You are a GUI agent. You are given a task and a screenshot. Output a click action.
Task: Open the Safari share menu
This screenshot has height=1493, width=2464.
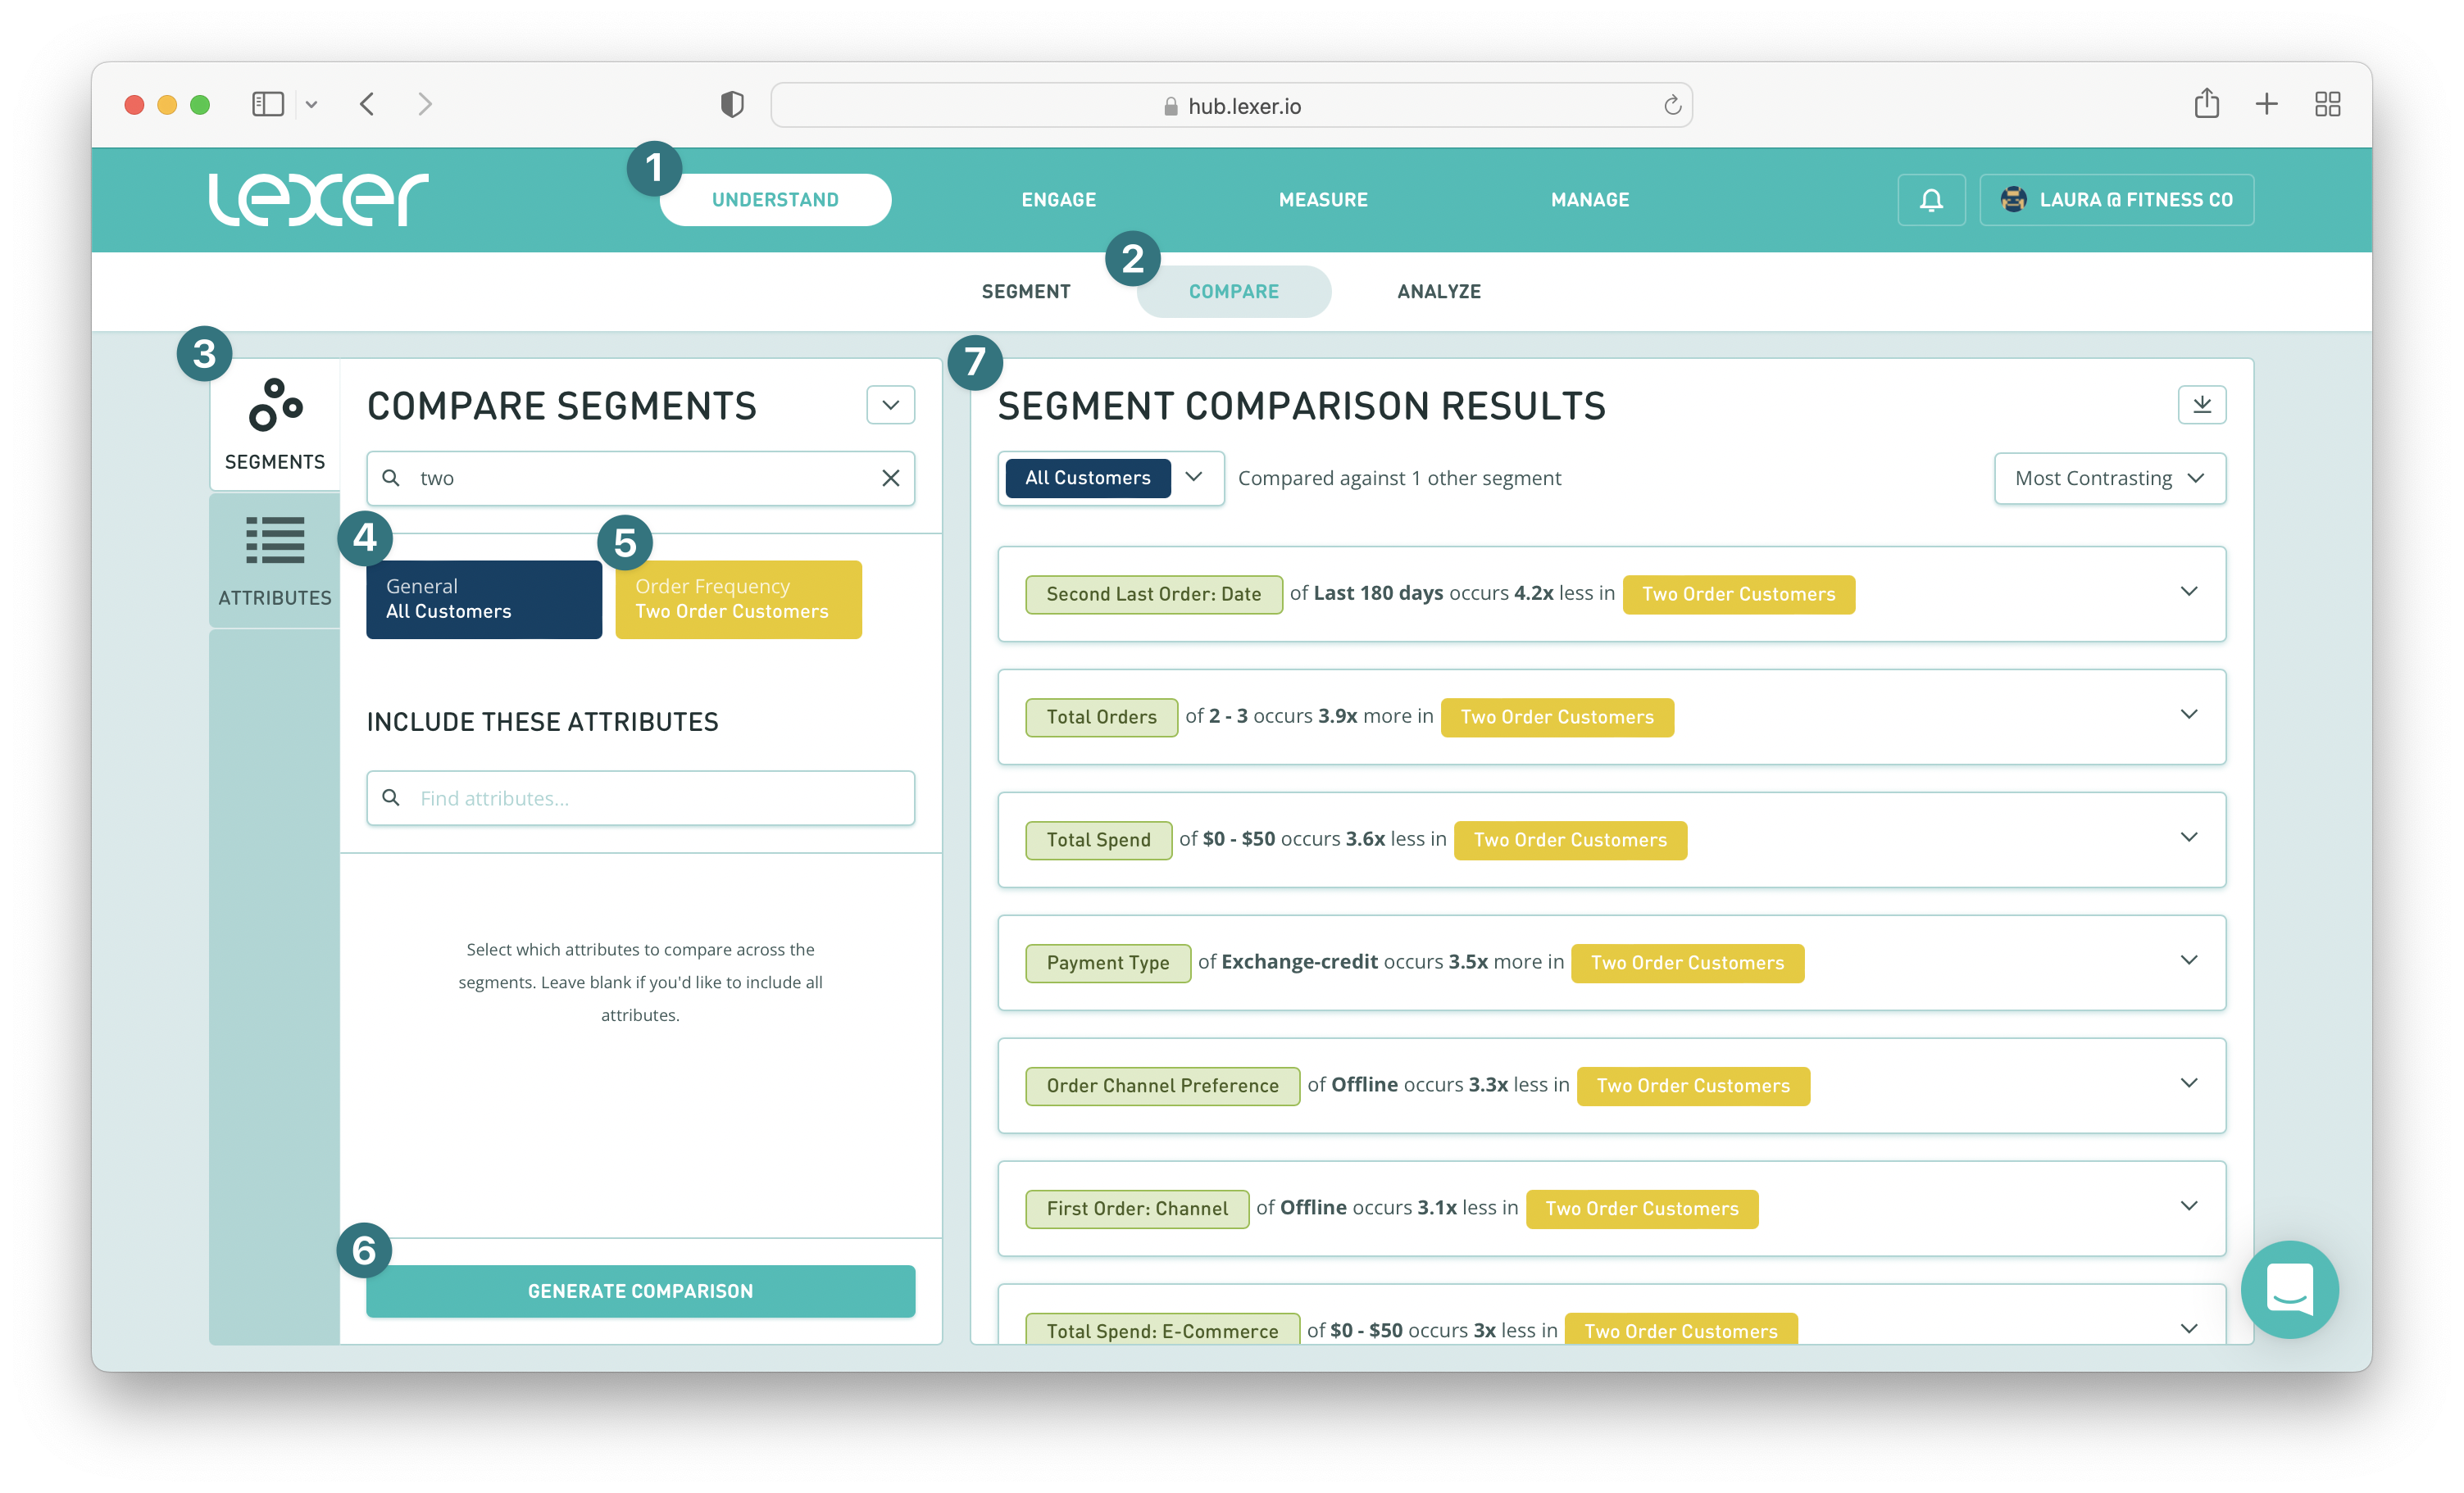[x=2206, y=104]
